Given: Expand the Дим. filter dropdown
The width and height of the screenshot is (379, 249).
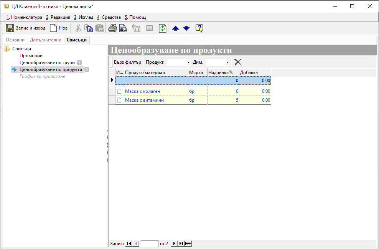Looking at the screenshot, I should (227, 62).
